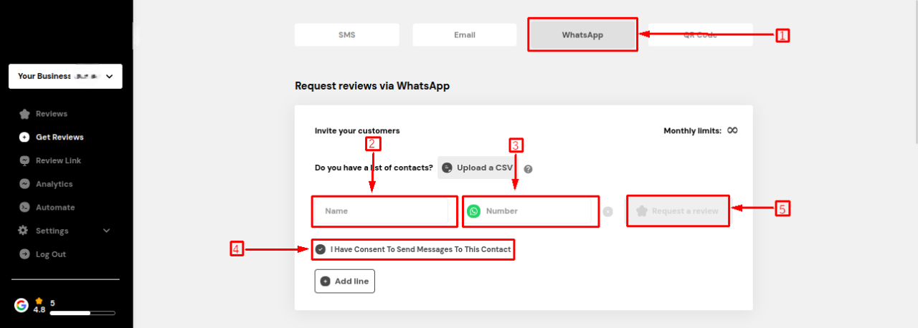The image size is (918, 328).
Task: Switch to the SMS tab
Action: click(346, 35)
